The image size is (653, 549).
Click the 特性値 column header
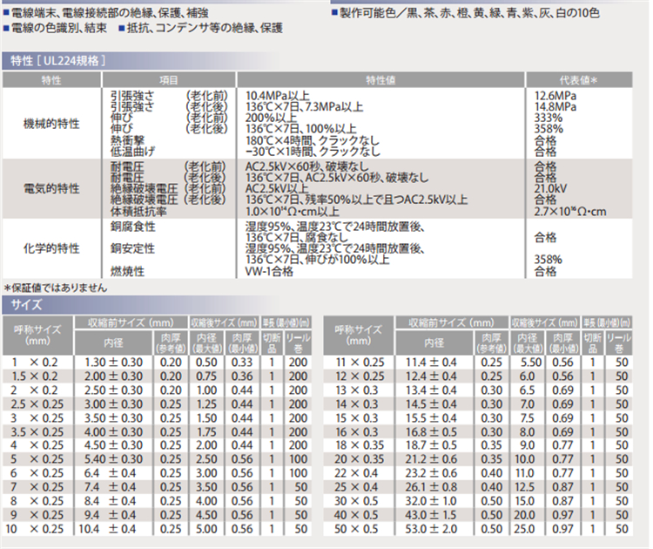pyautogui.click(x=380, y=80)
